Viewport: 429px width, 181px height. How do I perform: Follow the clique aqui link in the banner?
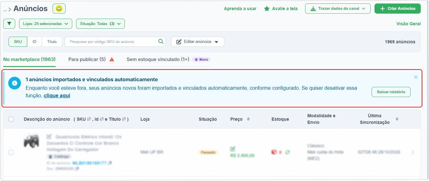tap(57, 95)
